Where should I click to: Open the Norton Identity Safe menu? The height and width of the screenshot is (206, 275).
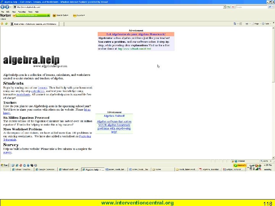click(60, 15)
